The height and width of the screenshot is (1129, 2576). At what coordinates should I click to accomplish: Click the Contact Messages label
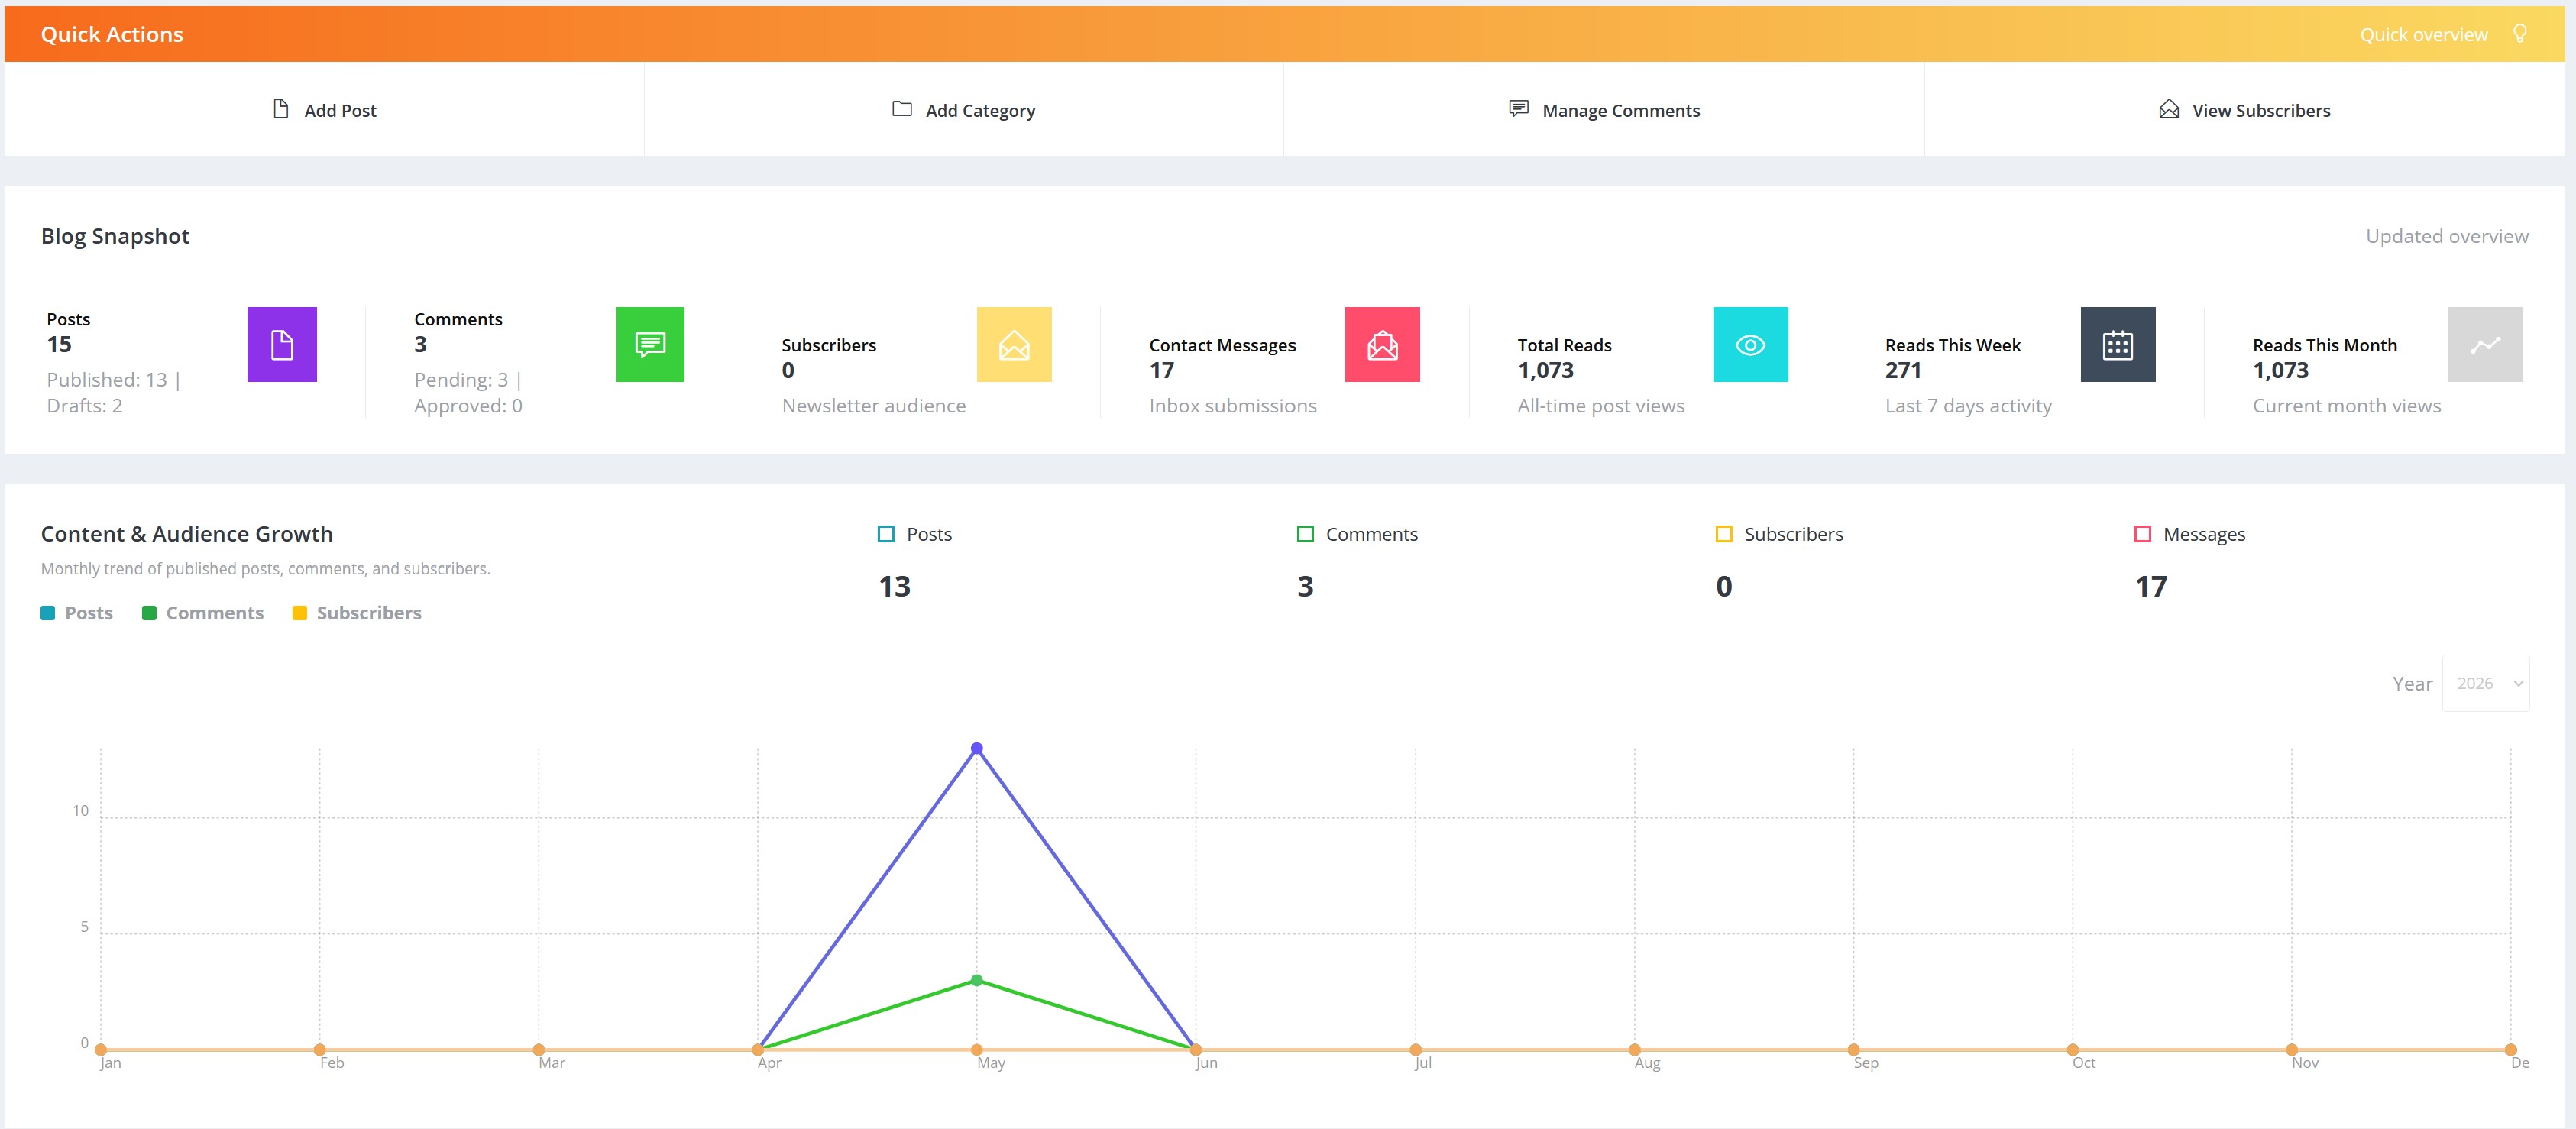click(x=1222, y=345)
